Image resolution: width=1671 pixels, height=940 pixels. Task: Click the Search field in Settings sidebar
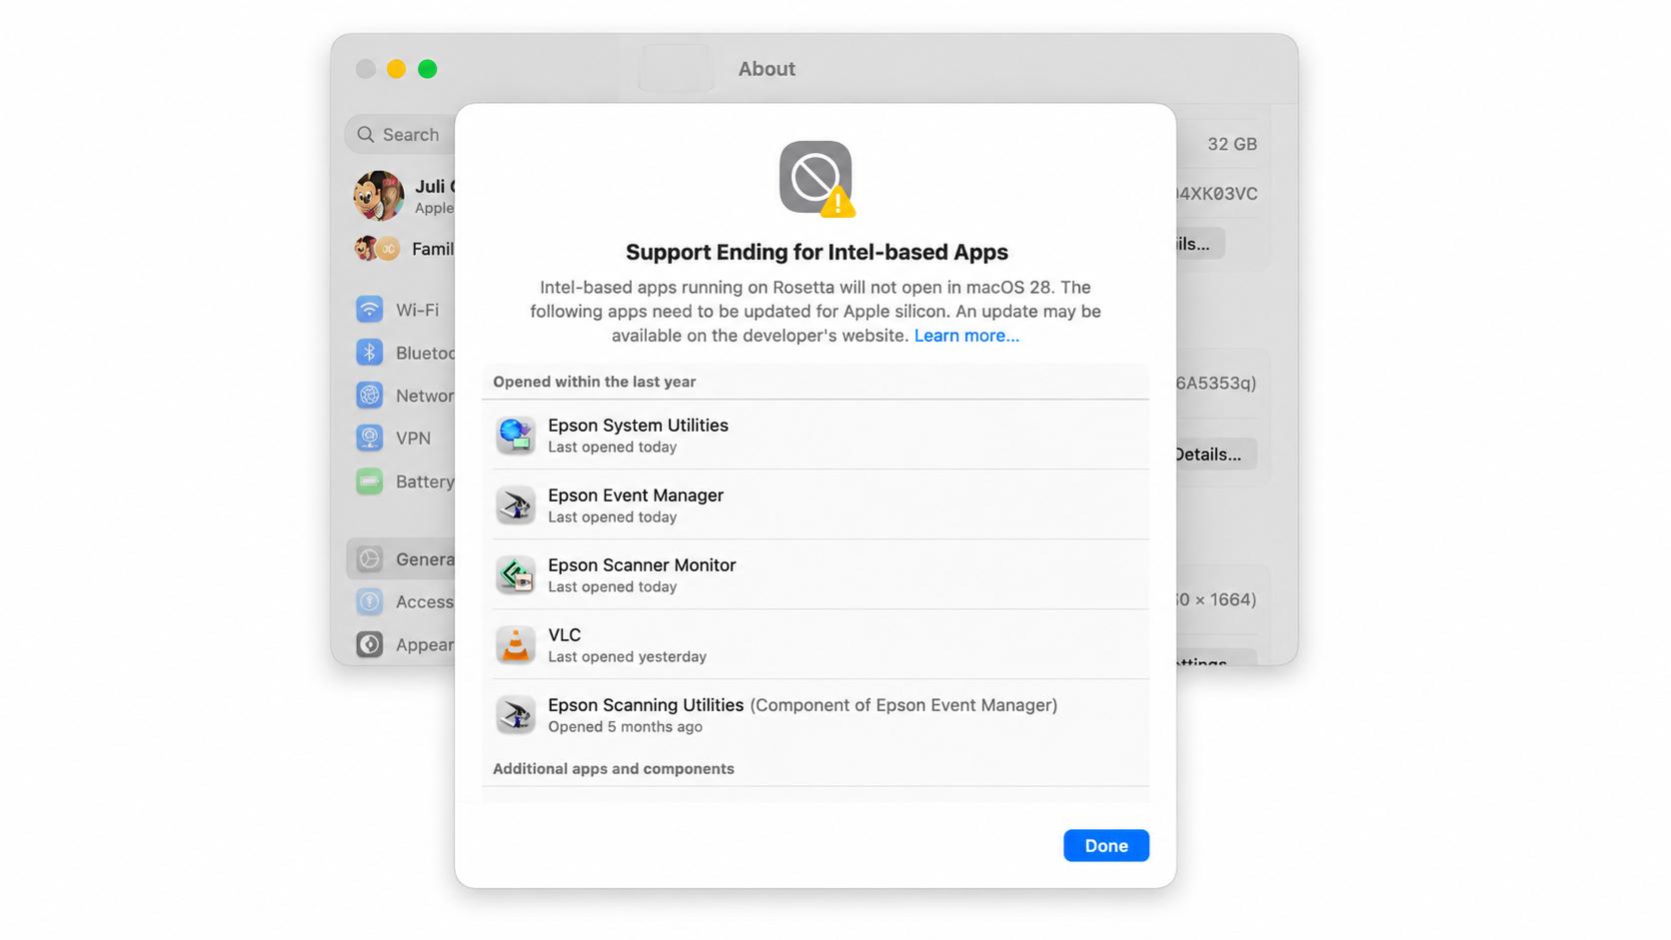[x=400, y=134]
